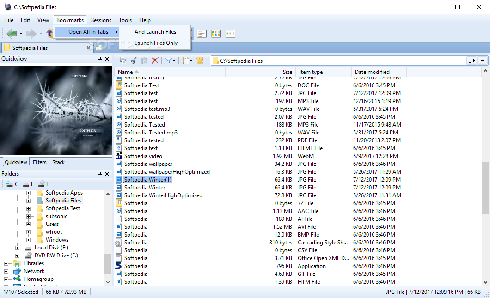Click the Paste clipboard toolbar icon
Image resolution: width=490 pixels, height=298 pixels.
(144, 61)
